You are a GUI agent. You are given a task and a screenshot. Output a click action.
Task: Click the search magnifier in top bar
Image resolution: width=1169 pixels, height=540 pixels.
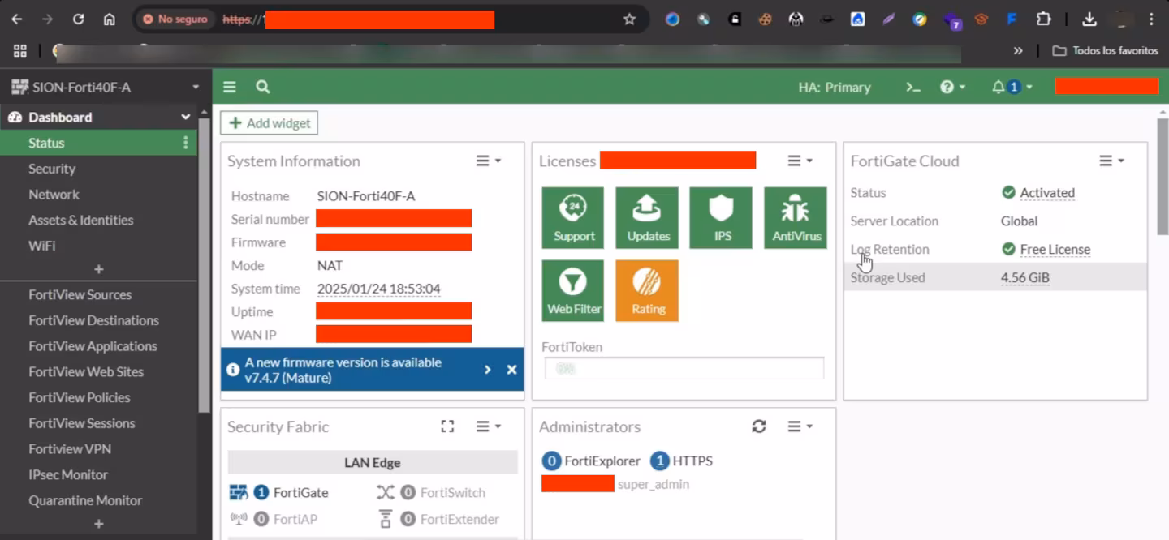(262, 87)
